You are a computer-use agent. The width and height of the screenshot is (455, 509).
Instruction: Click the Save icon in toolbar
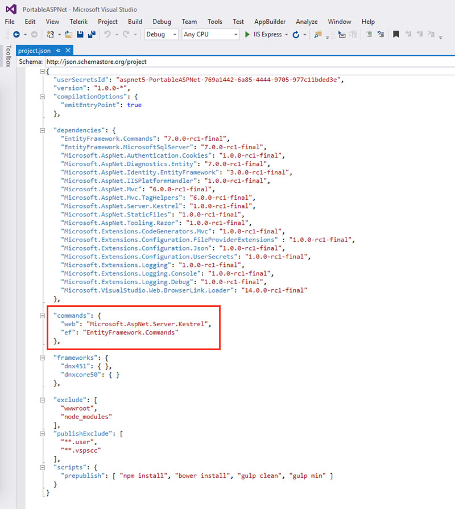(x=80, y=34)
